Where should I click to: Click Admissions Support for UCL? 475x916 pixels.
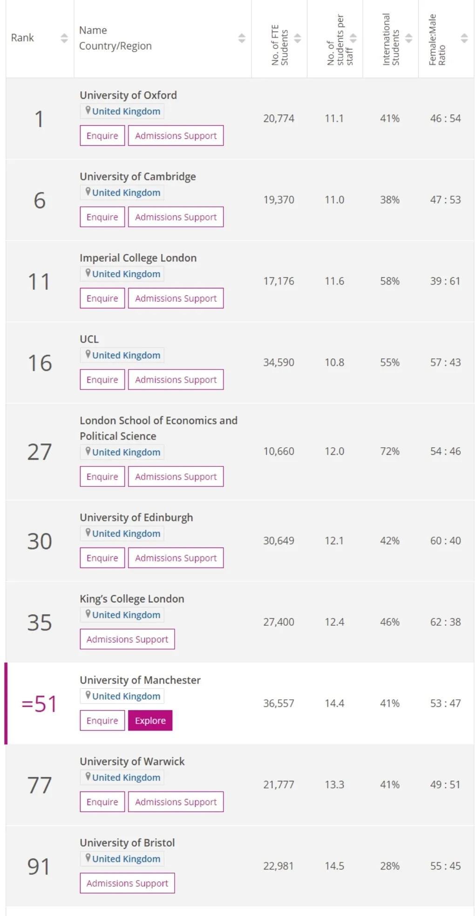(x=176, y=380)
